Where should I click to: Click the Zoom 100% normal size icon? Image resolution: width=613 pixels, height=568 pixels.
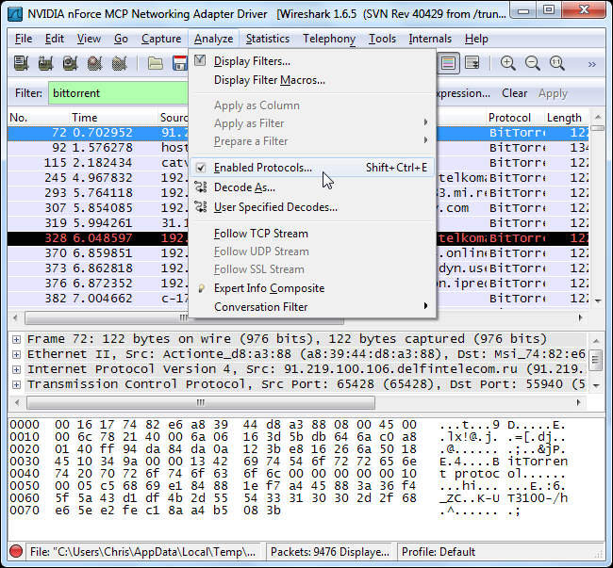click(557, 63)
